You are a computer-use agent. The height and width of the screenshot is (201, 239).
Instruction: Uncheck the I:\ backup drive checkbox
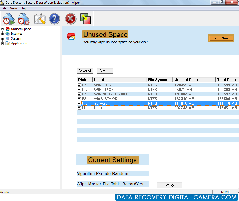pyautogui.click(x=79, y=108)
